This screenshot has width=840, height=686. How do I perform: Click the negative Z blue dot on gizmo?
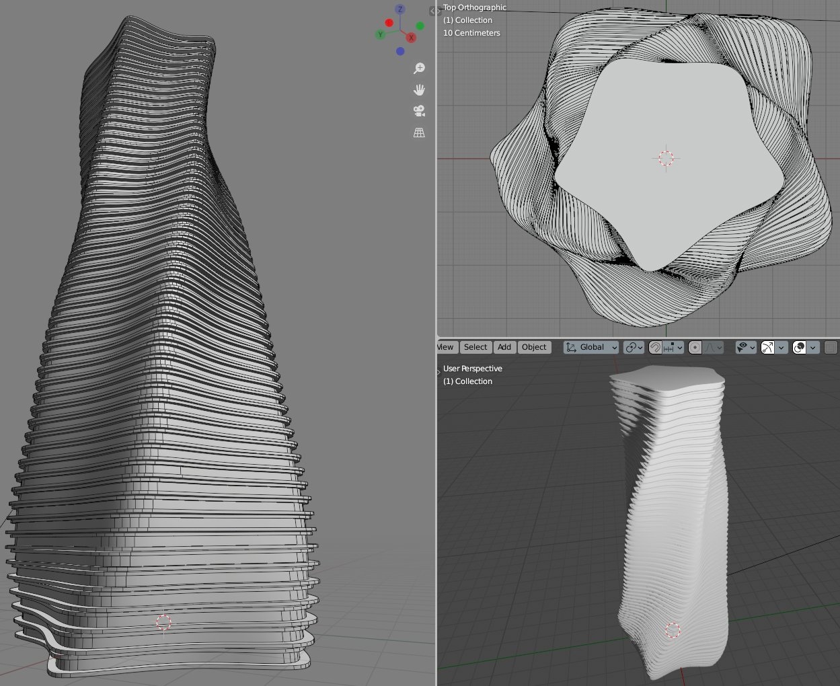coord(400,51)
